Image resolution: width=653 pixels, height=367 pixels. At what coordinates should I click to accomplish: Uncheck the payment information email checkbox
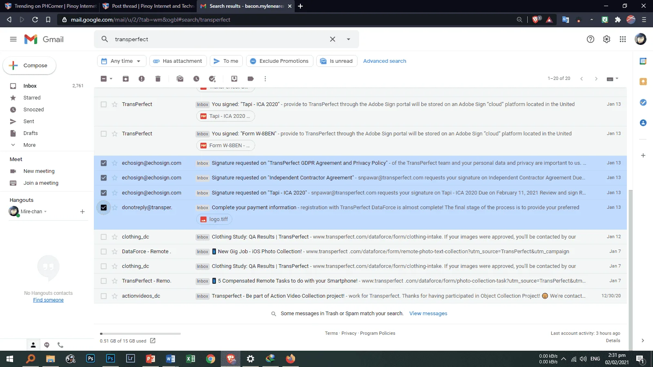click(104, 208)
